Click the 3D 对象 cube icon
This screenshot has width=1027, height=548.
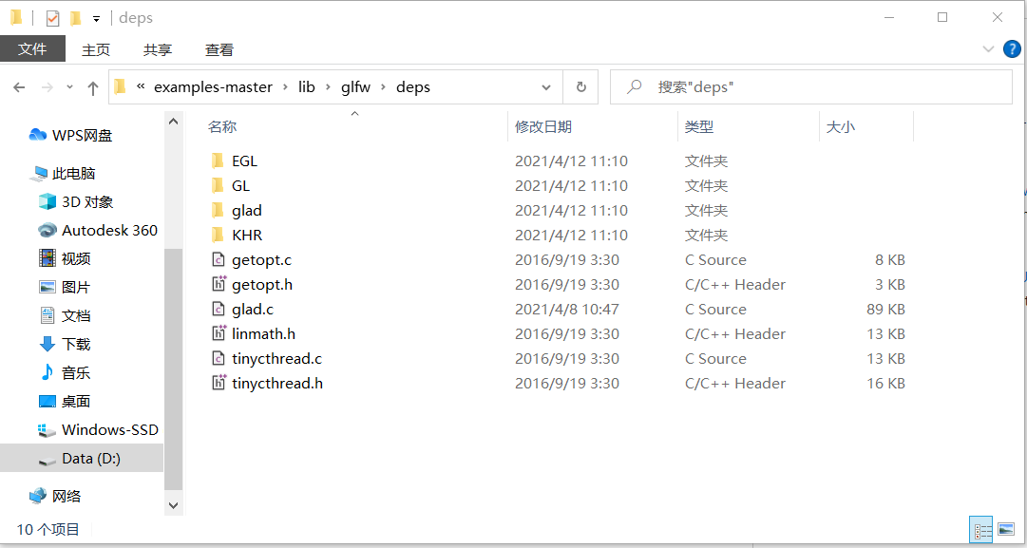48,201
